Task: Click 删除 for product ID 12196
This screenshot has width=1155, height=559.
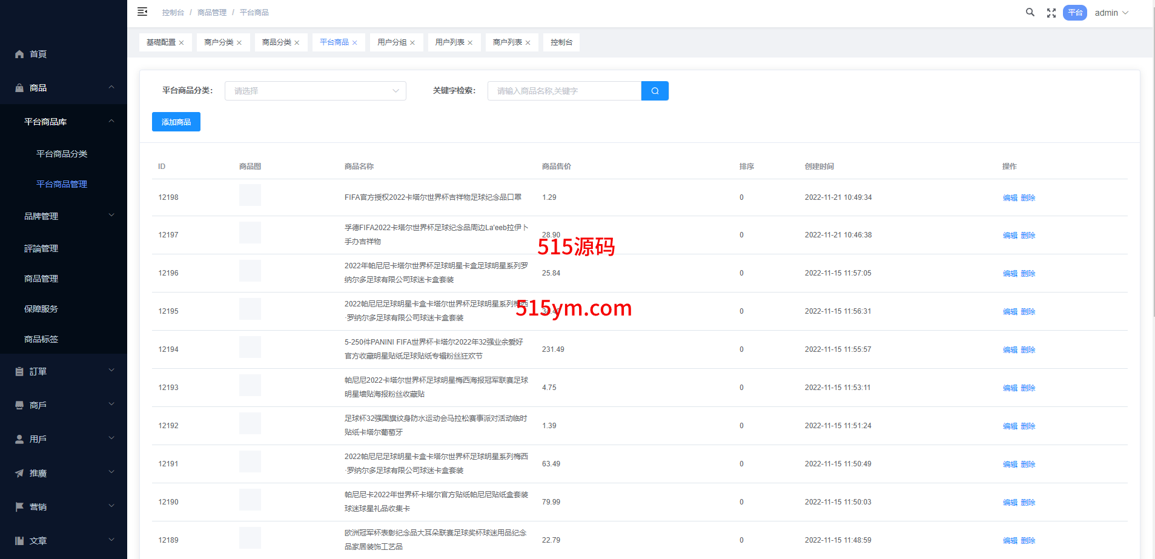Action: tap(1028, 274)
